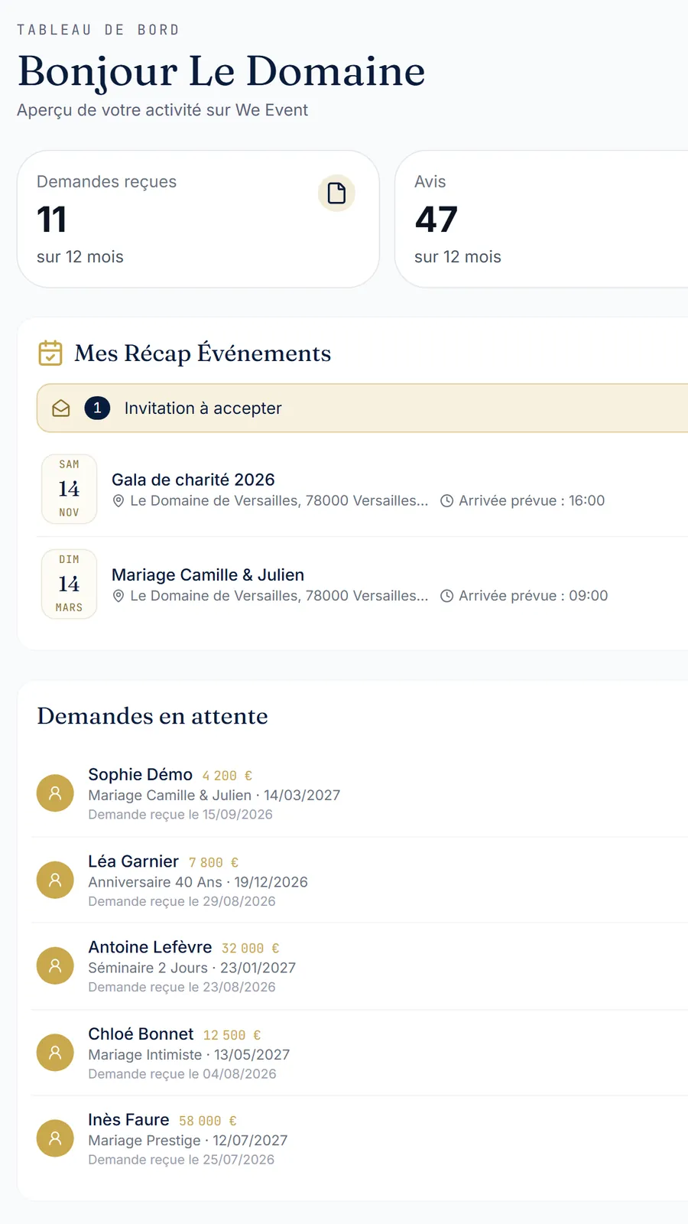Image resolution: width=688 pixels, height=1224 pixels.
Task: Click 'Demande reçue le 04/08/2026' text
Action: tap(182, 1074)
